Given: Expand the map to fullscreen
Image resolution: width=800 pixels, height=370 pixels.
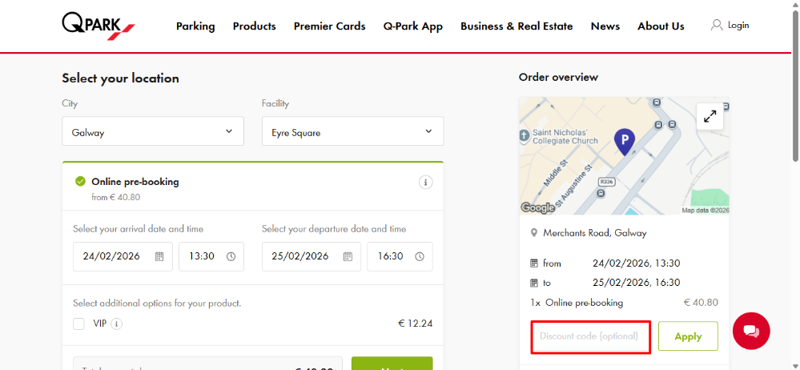Looking at the screenshot, I should [710, 116].
